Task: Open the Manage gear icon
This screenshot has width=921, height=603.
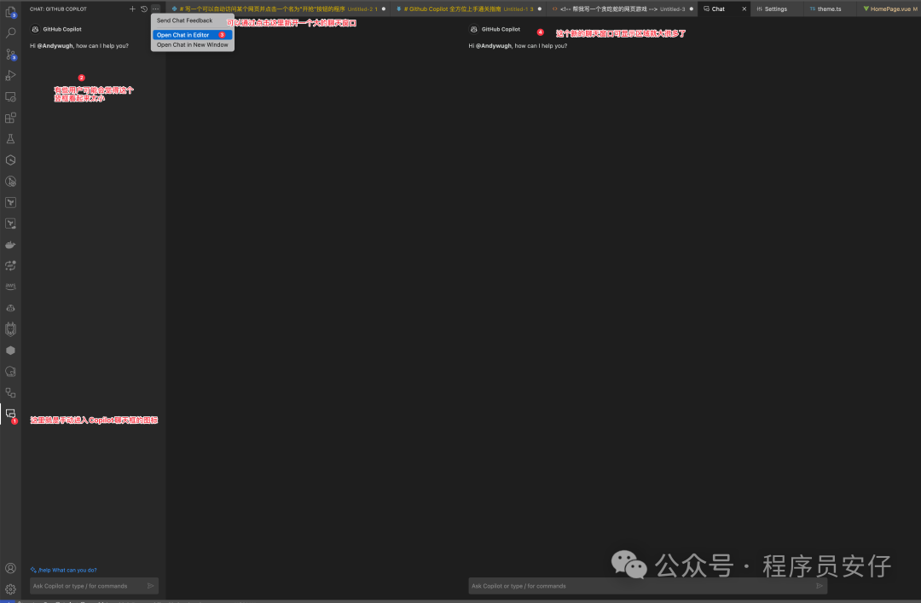Action: 10,589
